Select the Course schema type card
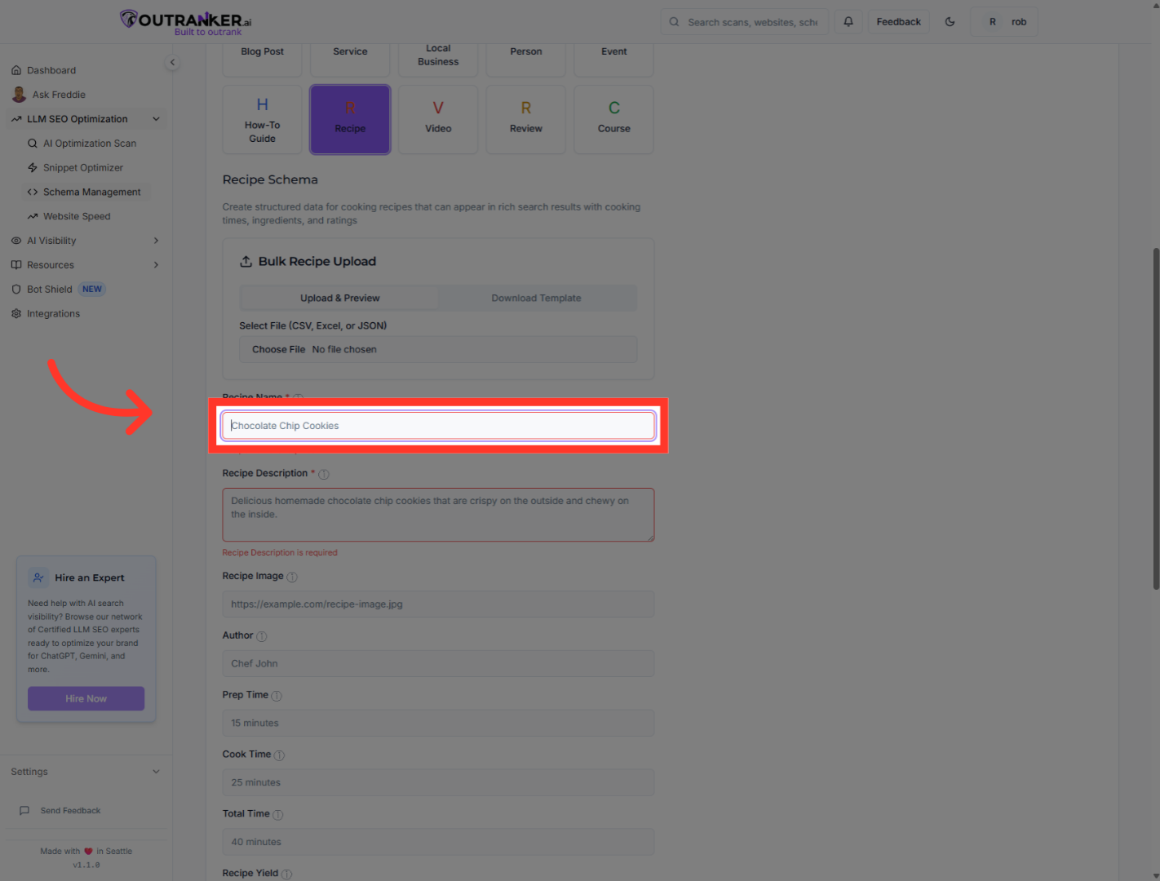Image resolution: width=1160 pixels, height=881 pixels. click(613, 119)
